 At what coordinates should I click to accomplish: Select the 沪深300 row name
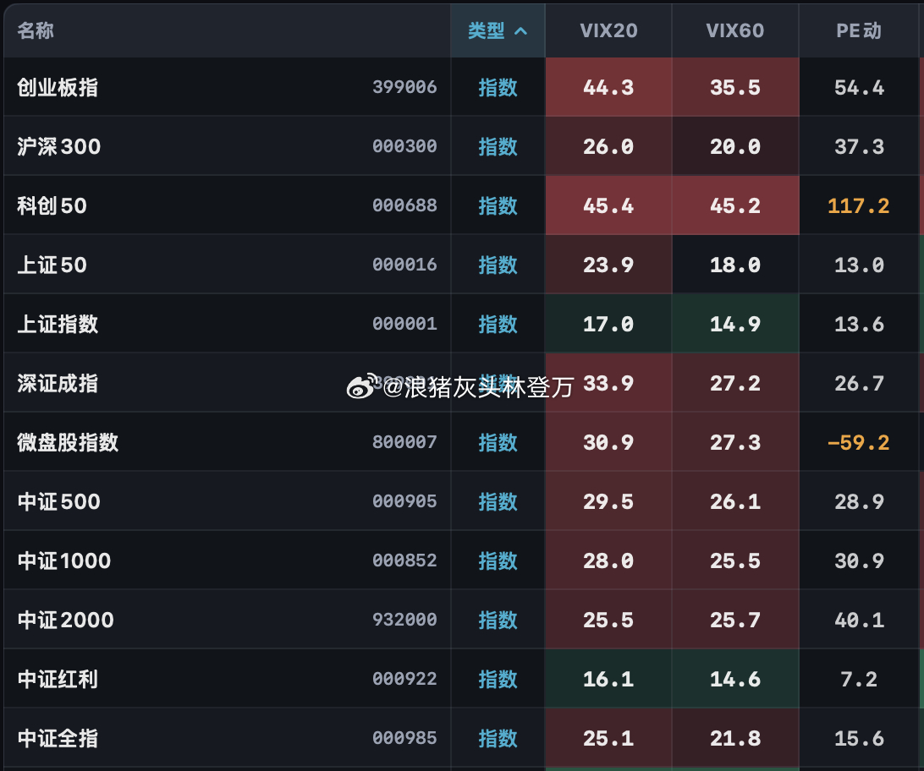click(x=59, y=146)
